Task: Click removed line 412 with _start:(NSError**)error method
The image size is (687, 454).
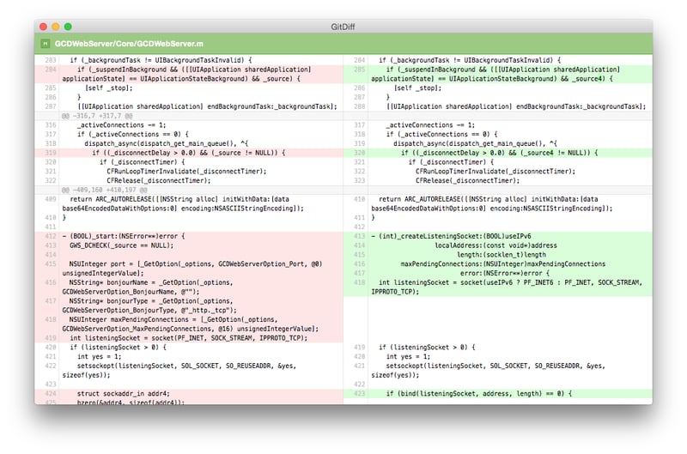Action: click(x=129, y=236)
